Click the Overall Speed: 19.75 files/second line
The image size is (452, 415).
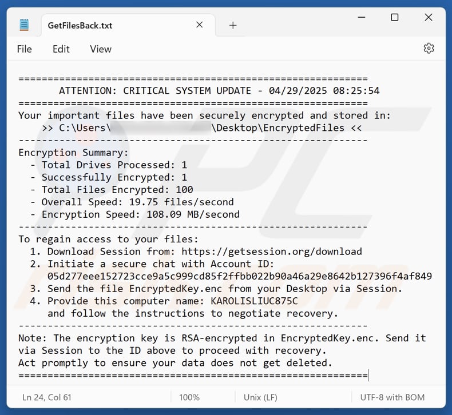click(x=132, y=202)
